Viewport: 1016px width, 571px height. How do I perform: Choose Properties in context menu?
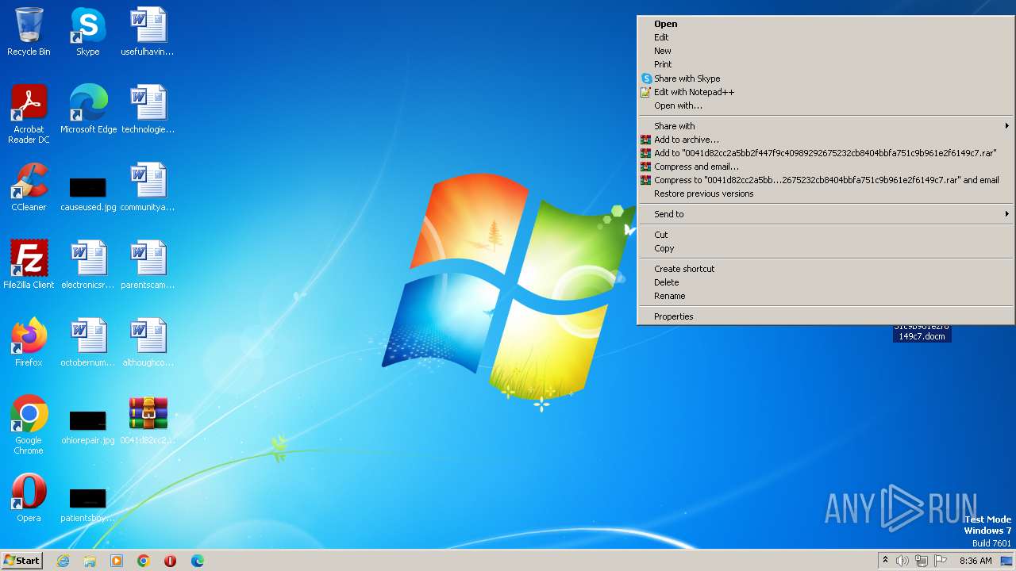click(825, 316)
